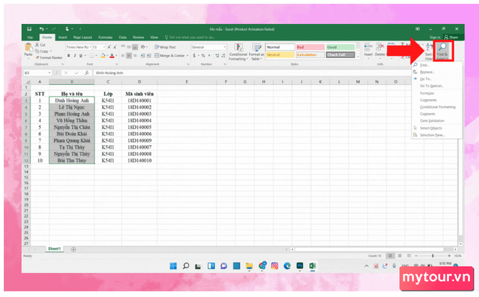Click the Decrease Font Size icon
This screenshot has width=479, height=297.
click(115, 47)
